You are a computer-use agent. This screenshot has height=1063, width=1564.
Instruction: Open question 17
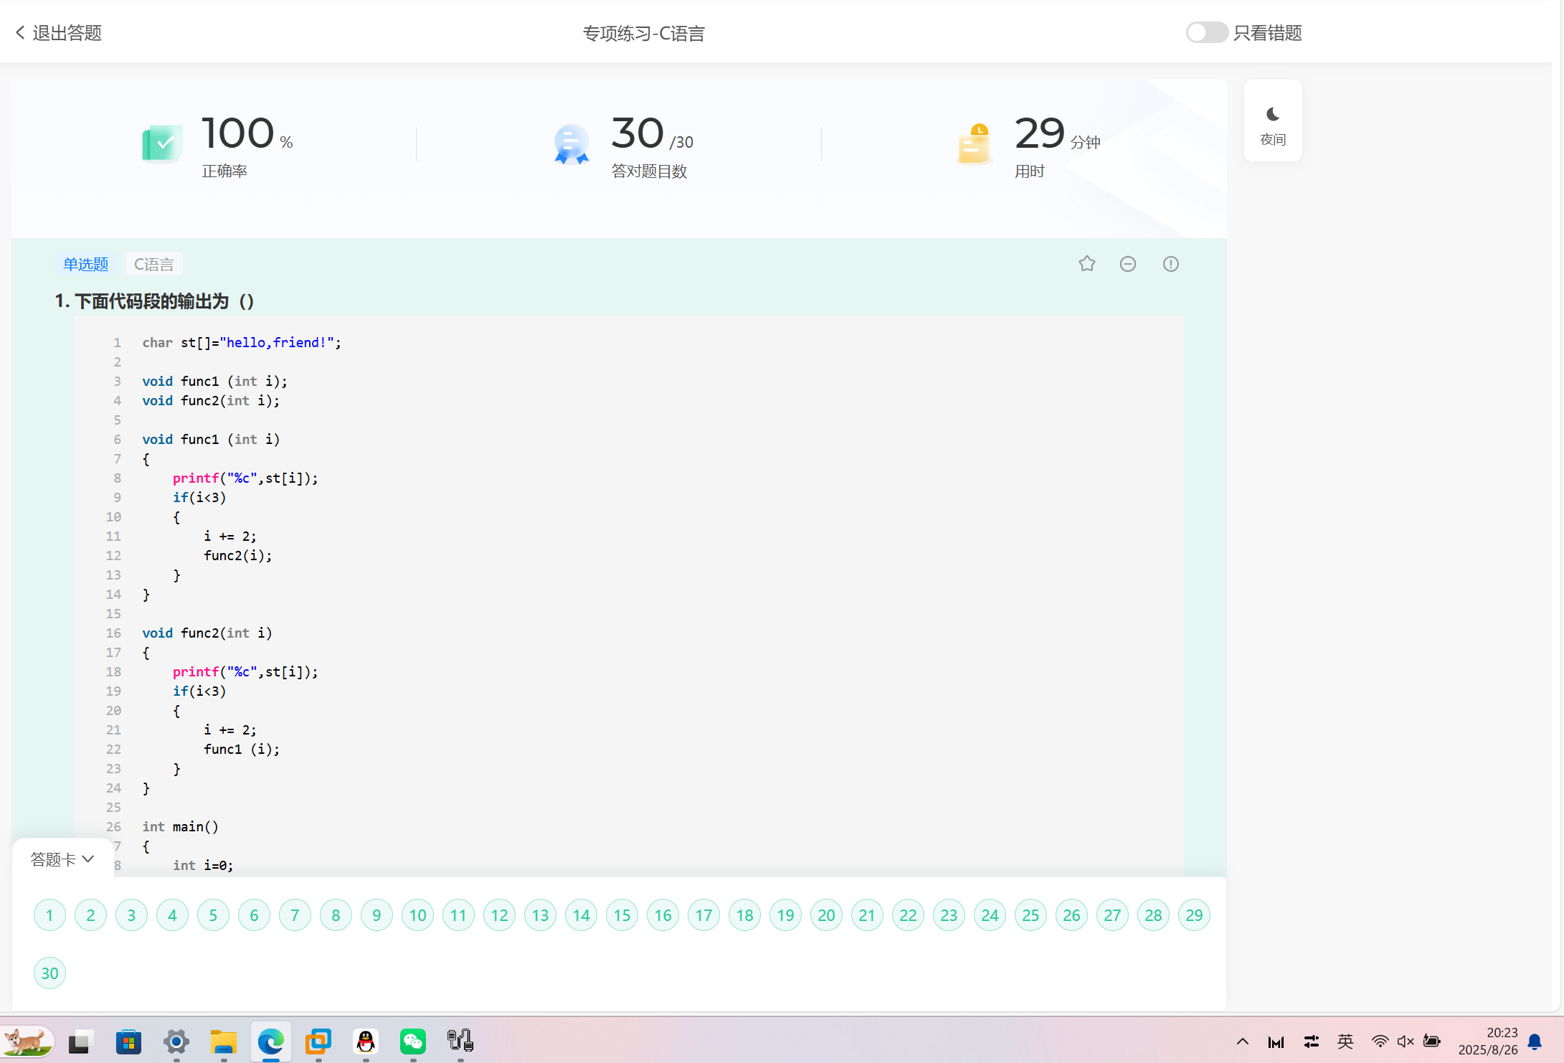click(703, 915)
